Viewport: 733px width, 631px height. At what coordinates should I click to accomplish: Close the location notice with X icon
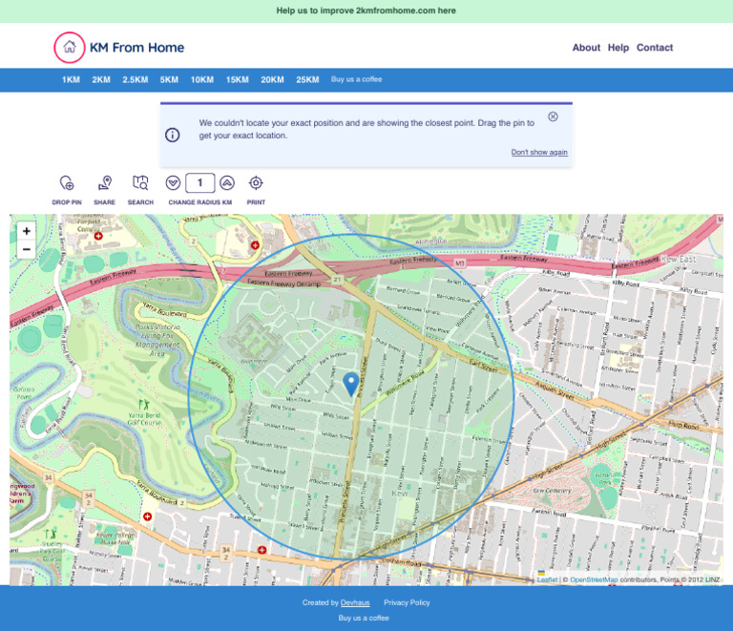tap(553, 116)
